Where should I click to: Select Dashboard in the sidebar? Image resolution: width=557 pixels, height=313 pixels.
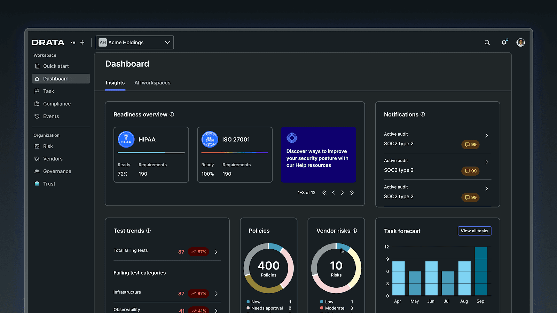tap(61, 79)
